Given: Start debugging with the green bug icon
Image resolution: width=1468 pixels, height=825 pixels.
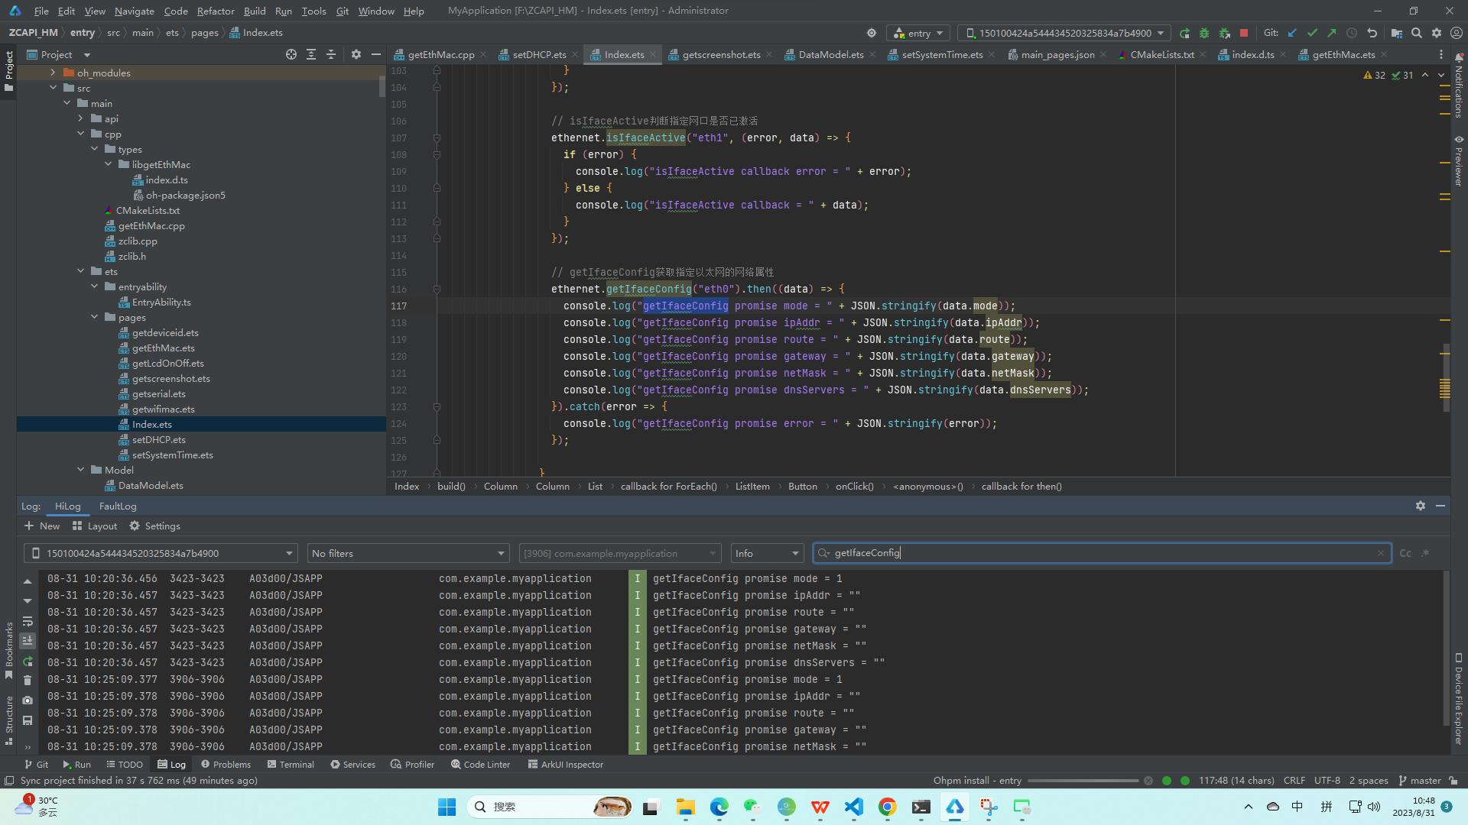Looking at the screenshot, I should tap(1204, 33).
